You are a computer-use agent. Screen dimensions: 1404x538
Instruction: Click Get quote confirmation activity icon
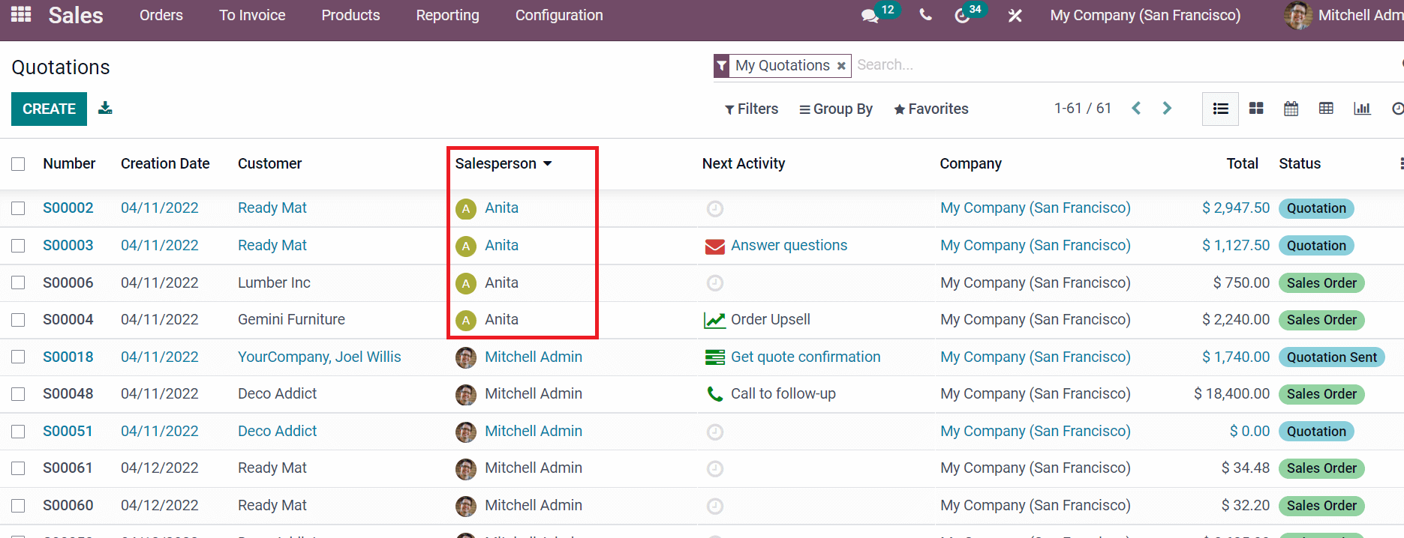click(x=715, y=357)
